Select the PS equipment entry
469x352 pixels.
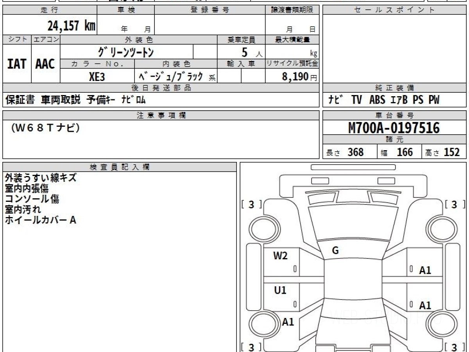pos(418,100)
